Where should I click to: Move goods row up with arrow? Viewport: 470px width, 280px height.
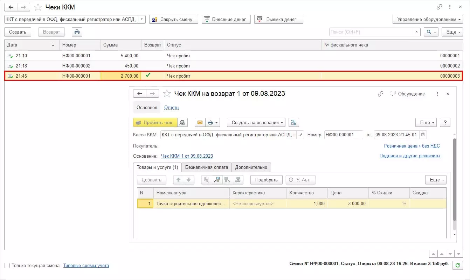coord(179,180)
